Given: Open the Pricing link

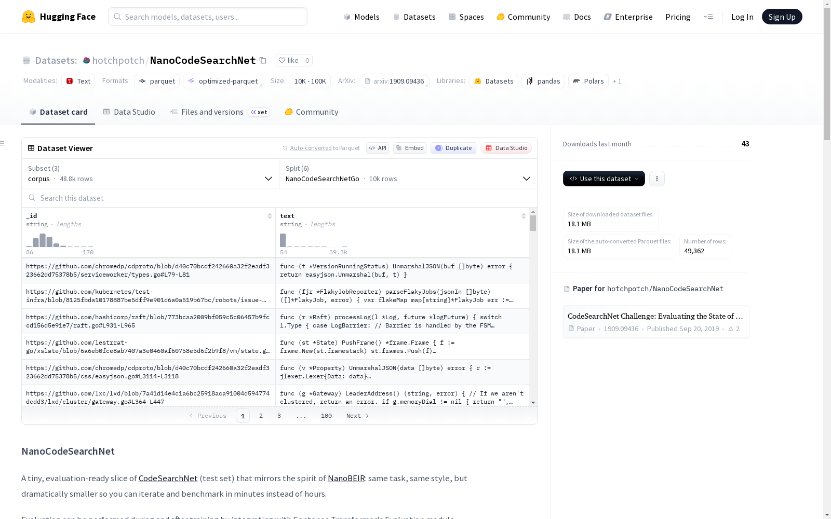Looking at the screenshot, I should [678, 17].
